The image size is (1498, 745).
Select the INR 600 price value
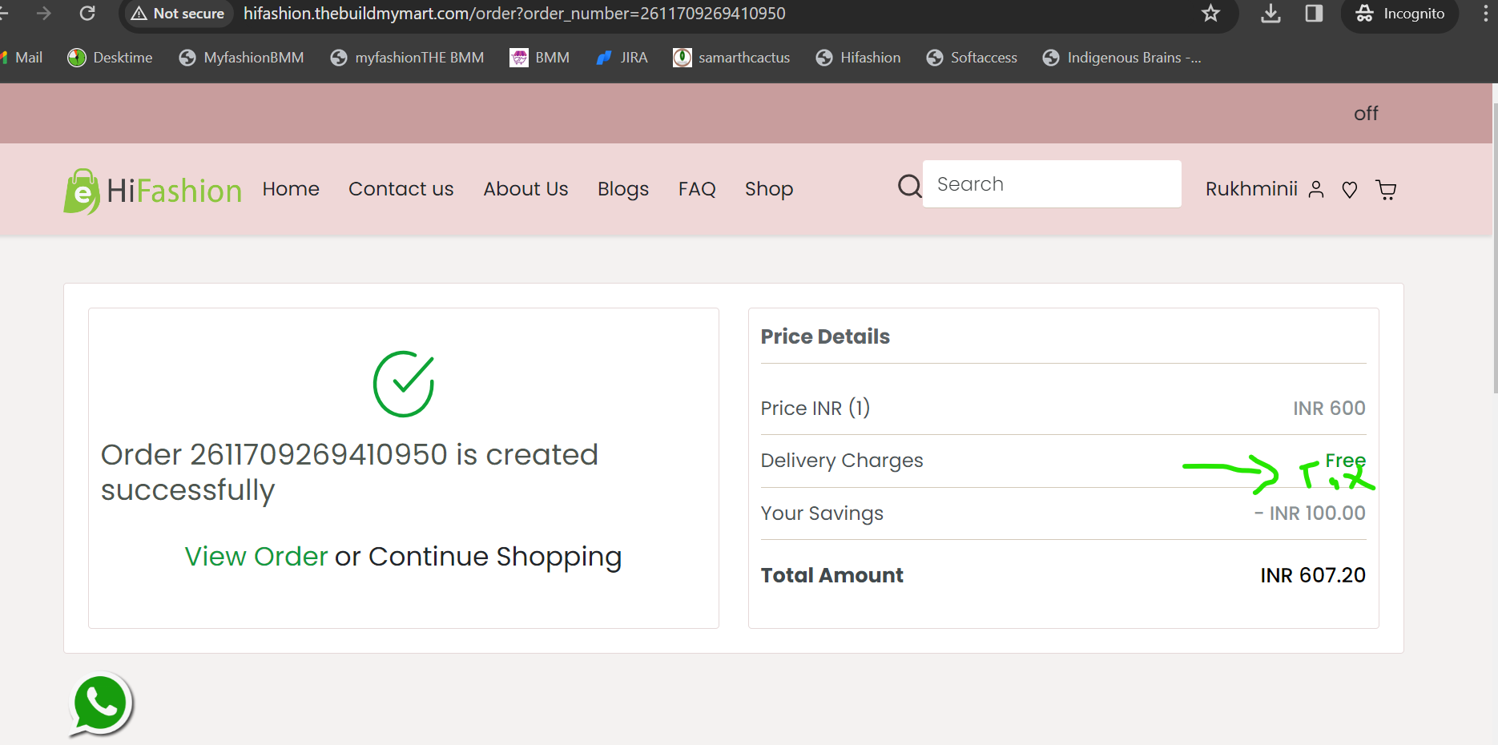pyautogui.click(x=1330, y=408)
